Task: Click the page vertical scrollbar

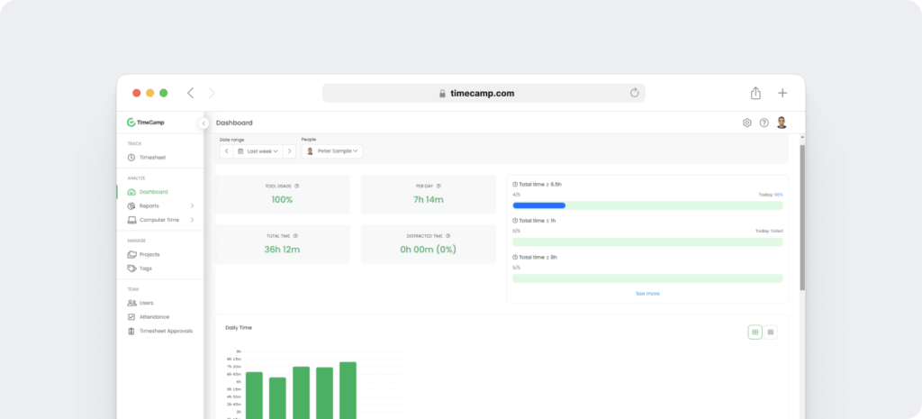Action: [802, 218]
